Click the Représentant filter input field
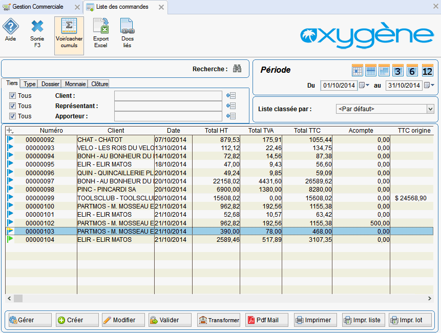441x333 pixels. (168, 106)
